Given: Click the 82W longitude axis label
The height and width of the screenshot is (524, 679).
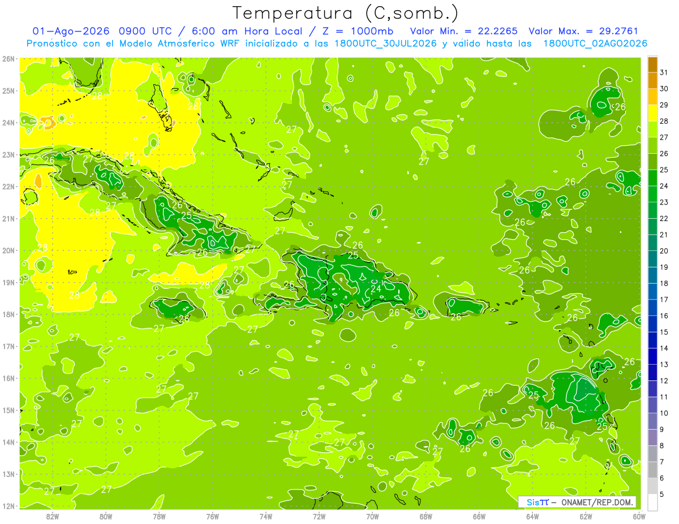Looking at the screenshot, I should 53,516.
